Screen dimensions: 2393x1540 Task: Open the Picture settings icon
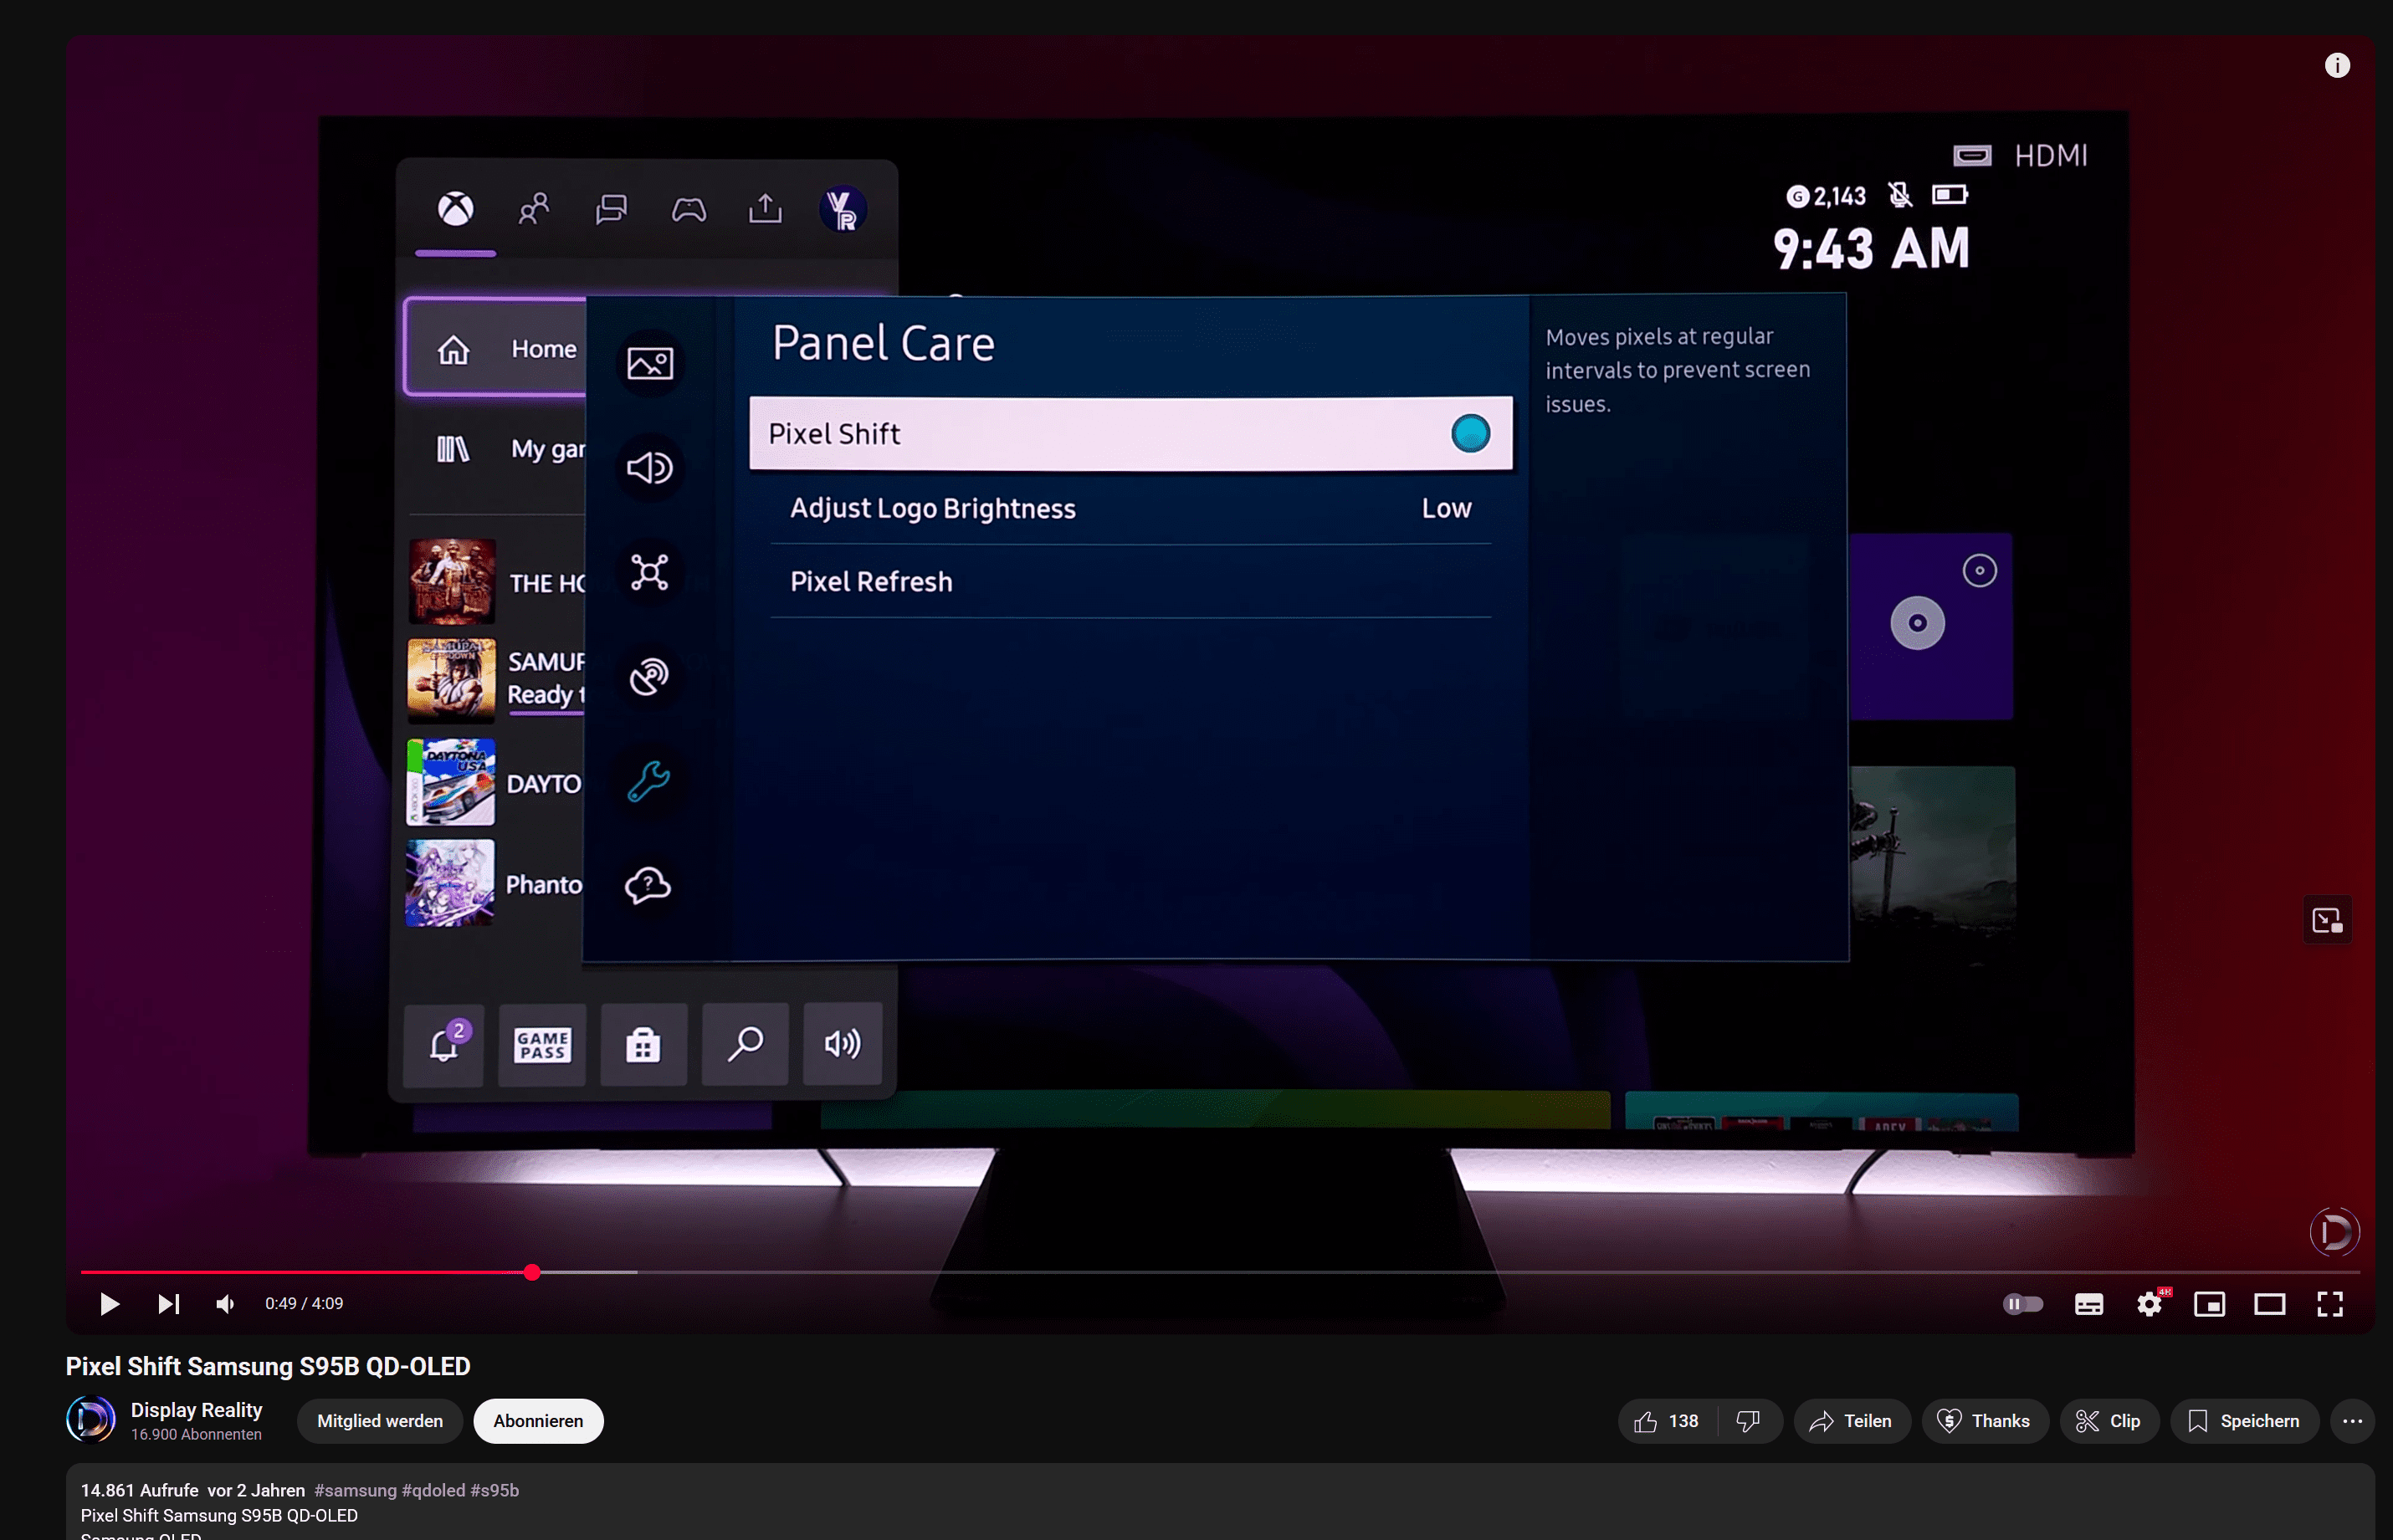pyautogui.click(x=650, y=363)
